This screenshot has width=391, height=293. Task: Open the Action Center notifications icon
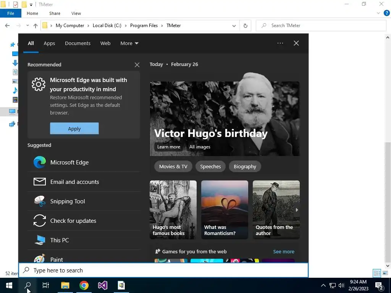[x=379, y=285]
